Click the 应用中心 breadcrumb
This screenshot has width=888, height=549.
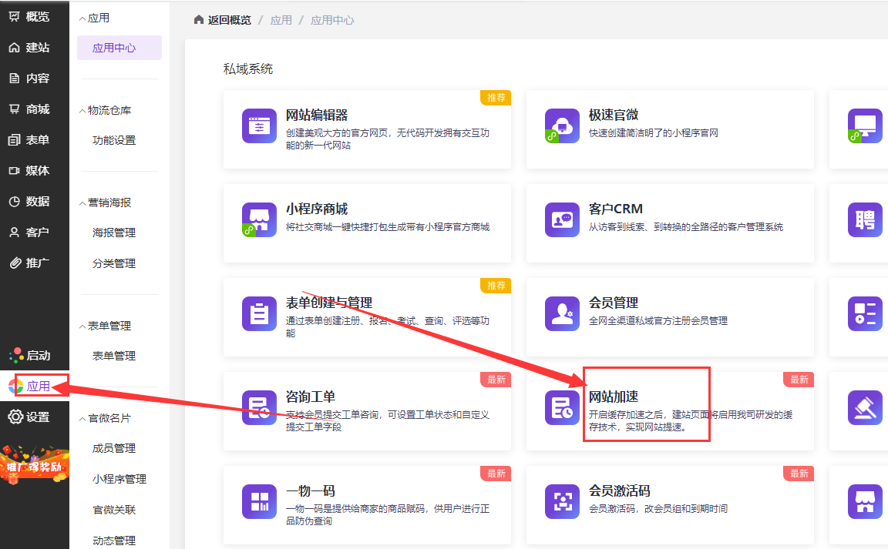[332, 20]
